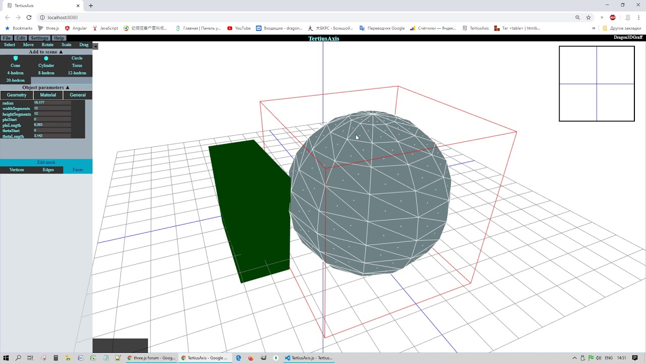Open the TertiusAxis bookmark
Screen dimensions: 646x363
click(475, 28)
